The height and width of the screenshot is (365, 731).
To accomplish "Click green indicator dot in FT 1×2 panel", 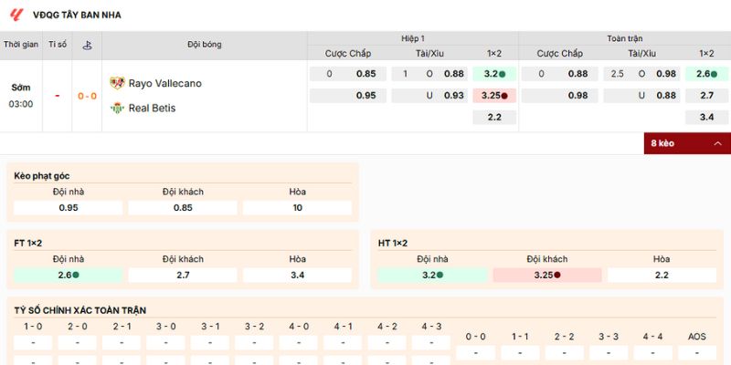I will point(76,275).
